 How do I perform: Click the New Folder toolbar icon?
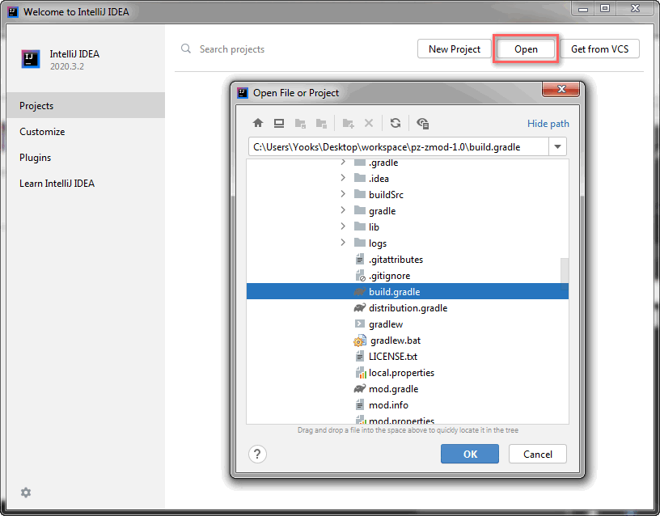tap(348, 123)
